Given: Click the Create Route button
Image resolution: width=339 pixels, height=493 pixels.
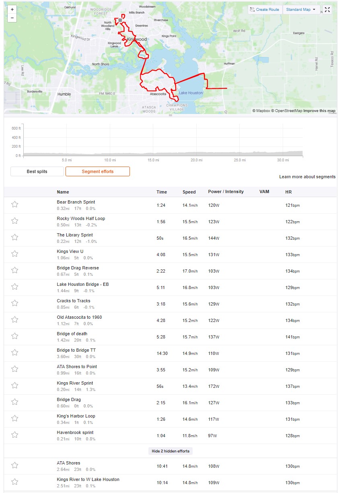Looking at the screenshot, I should pos(265,10).
